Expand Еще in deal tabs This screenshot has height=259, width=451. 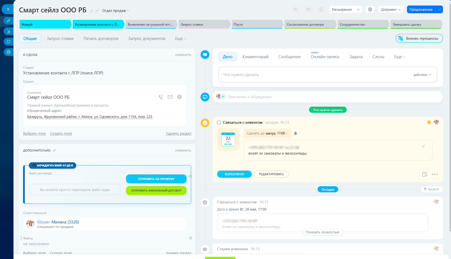(181, 39)
